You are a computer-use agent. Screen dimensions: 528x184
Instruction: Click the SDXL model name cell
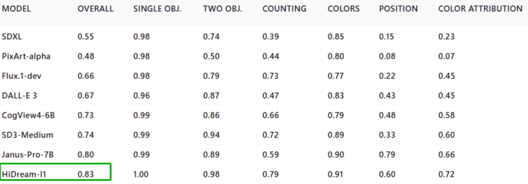point(12,37)
